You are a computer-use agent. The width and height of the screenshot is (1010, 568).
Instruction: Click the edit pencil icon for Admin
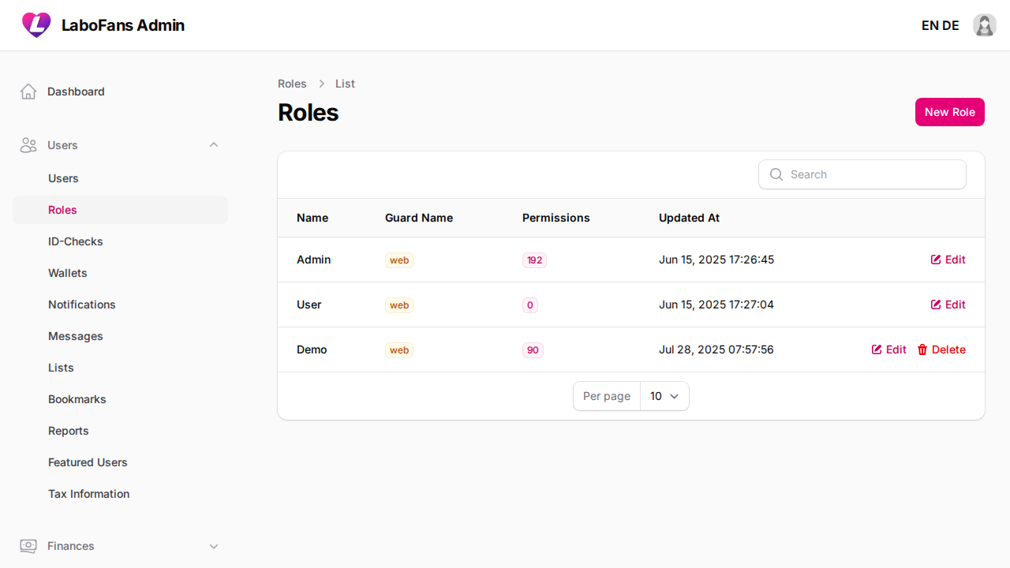click(x=936, y=260)
